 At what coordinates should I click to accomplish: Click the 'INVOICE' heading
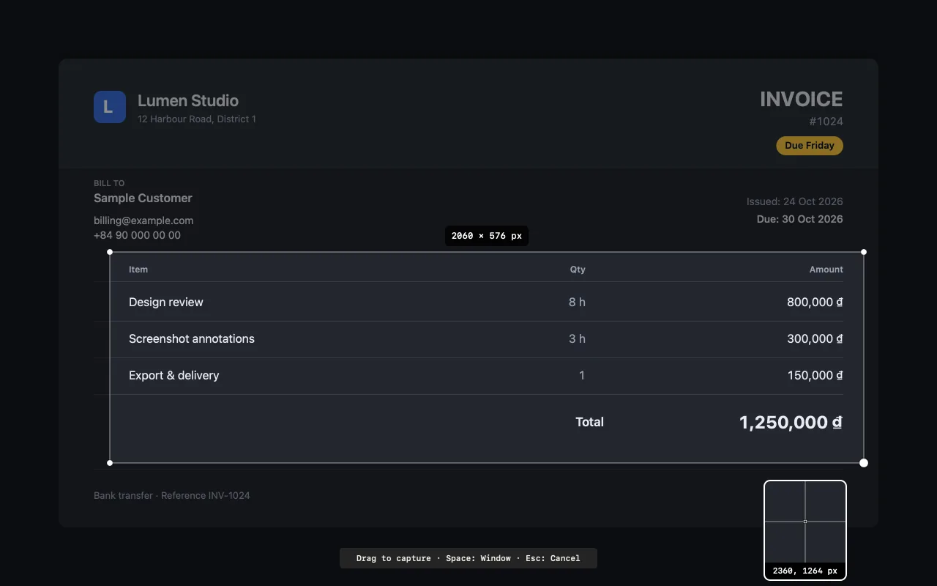tap(802, 99)
